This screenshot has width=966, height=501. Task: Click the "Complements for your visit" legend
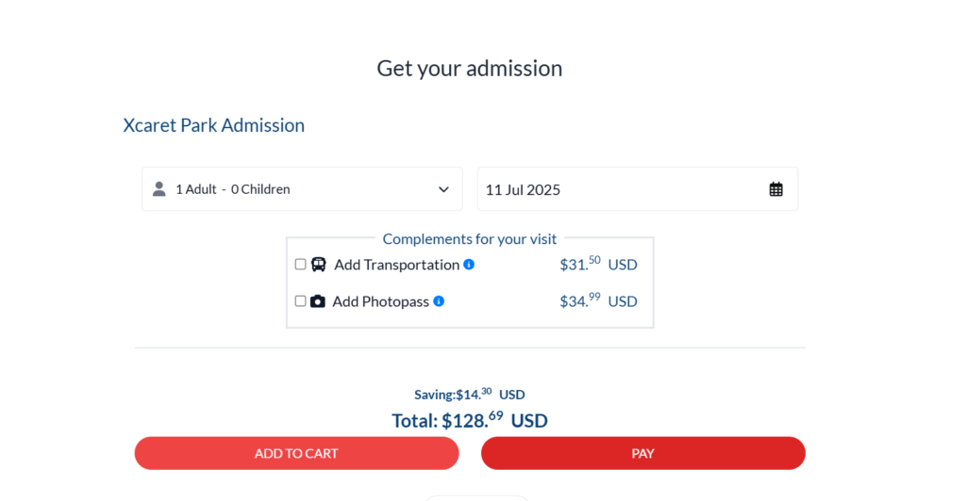coord(470,239)
